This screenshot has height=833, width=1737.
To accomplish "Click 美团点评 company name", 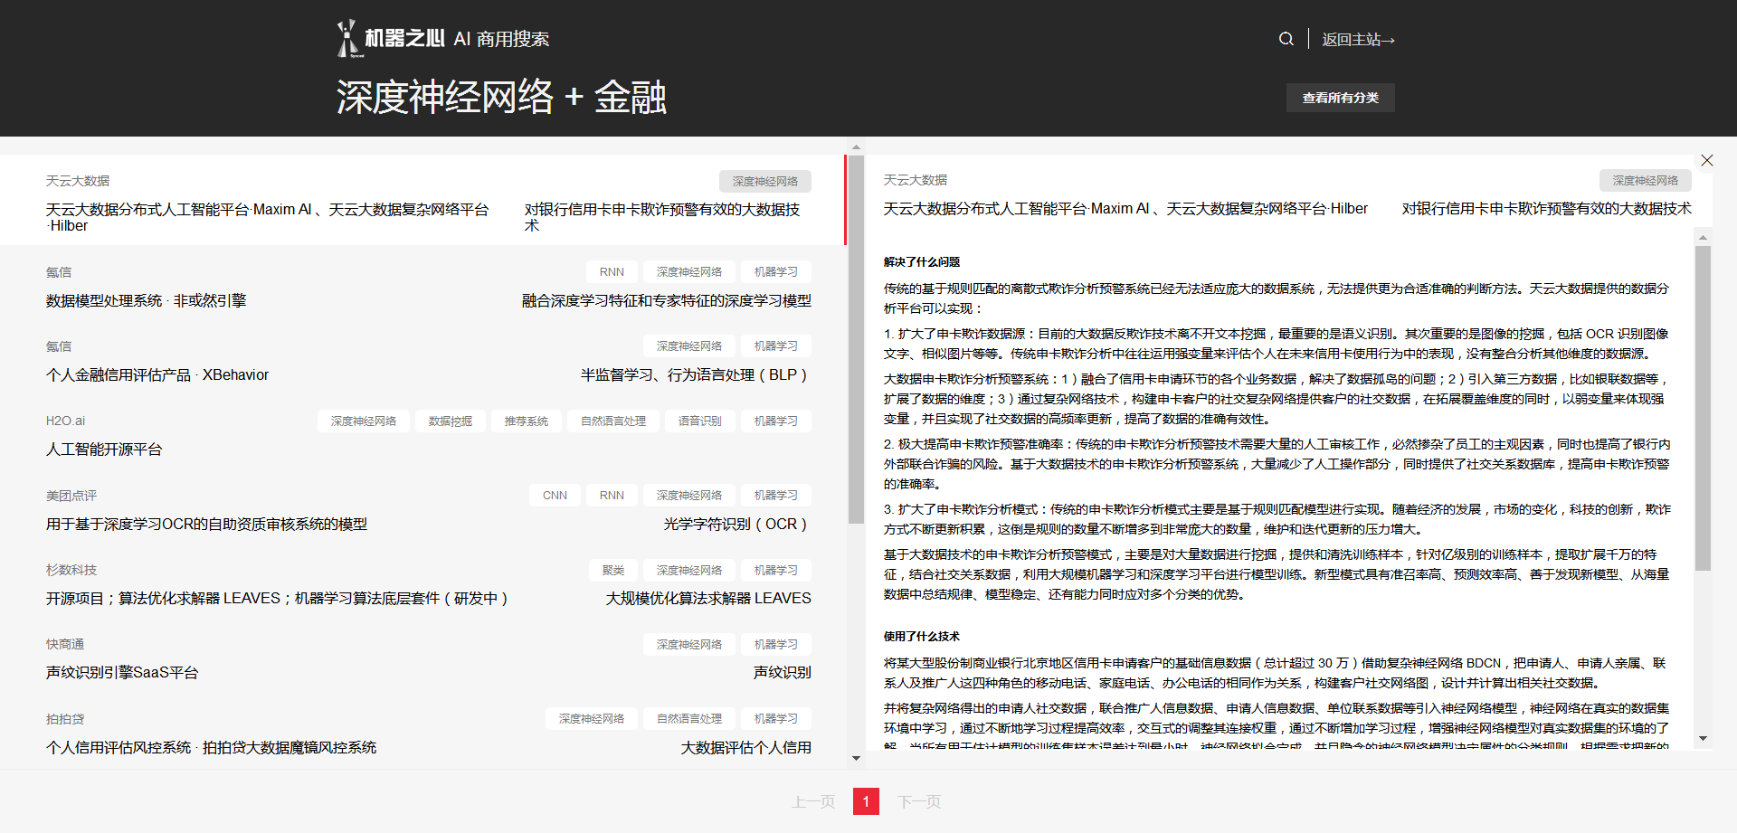I will click(x=71, y=495).
